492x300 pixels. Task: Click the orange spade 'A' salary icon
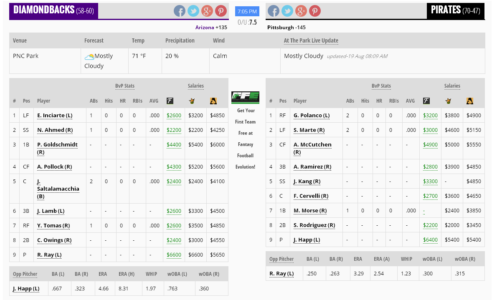(x=214, y=101)
